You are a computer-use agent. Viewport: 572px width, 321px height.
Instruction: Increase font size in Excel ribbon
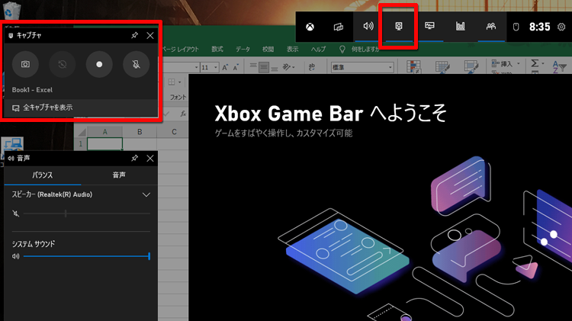pos(226,67)
